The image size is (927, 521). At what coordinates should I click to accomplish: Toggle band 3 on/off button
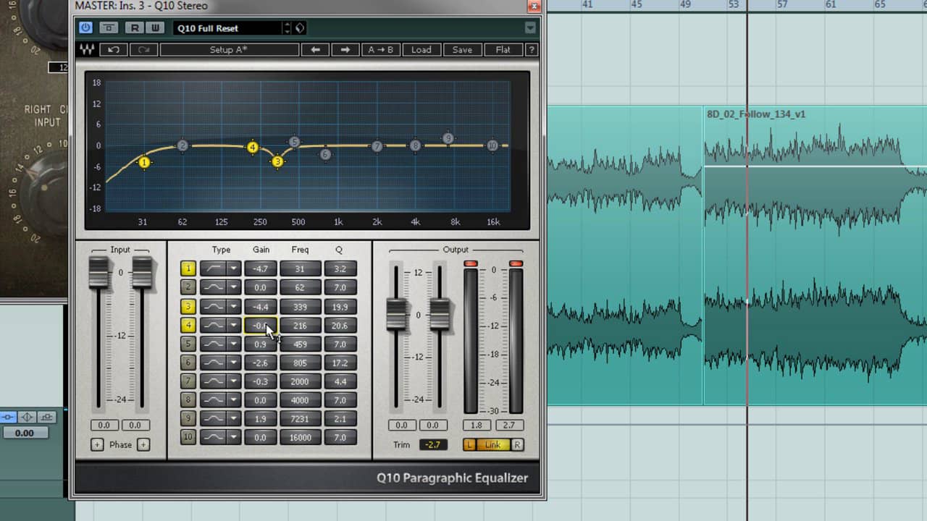(188, 306)
